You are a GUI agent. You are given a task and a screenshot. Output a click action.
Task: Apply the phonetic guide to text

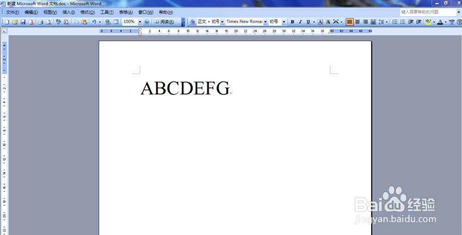(x=452, y=22)
